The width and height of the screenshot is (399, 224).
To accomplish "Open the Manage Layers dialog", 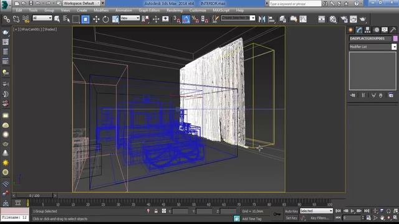I will [282, 19].
